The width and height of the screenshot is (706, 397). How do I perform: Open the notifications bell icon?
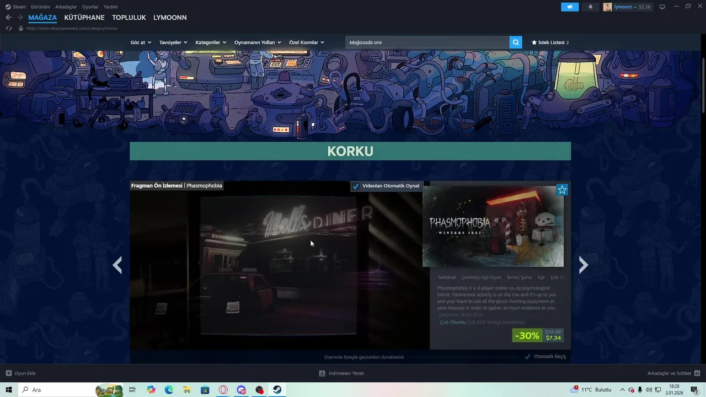point(591,7)
